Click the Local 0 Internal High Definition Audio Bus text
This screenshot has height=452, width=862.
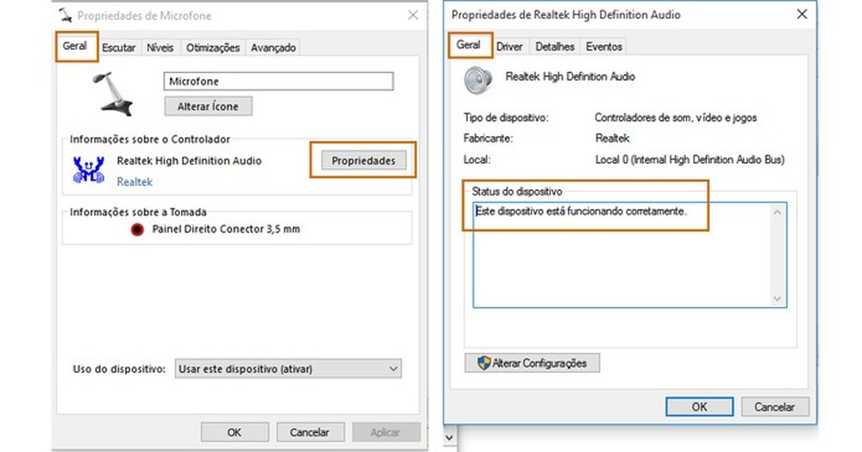pos(690,160)
